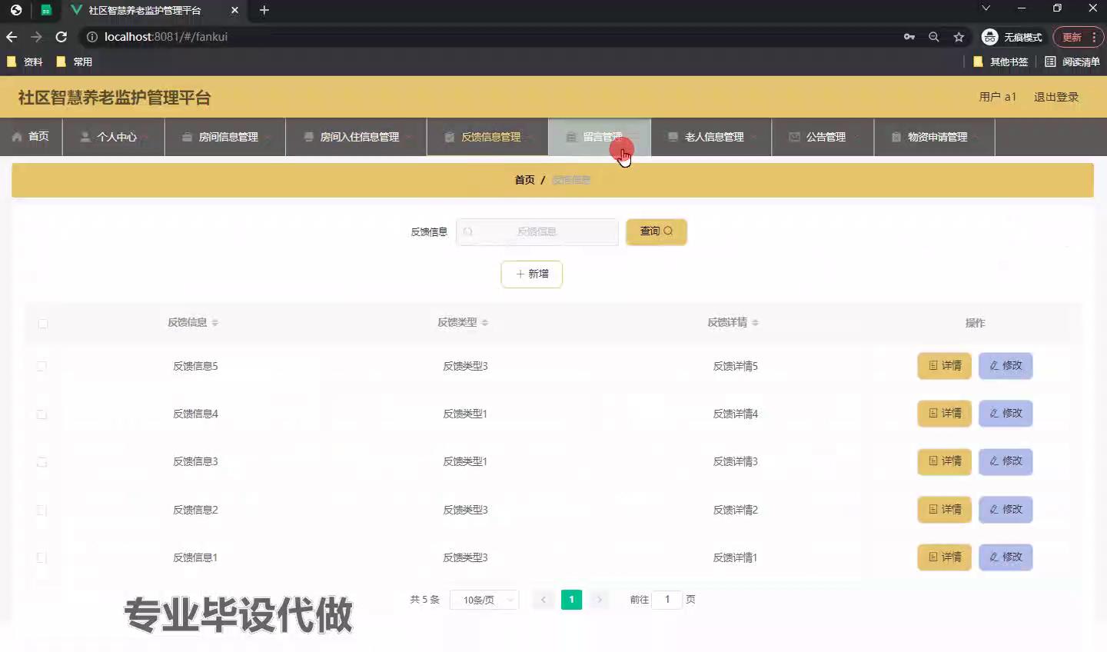Open the 10条/页 page size dropdown
Image resolution: width=1107 pixels, height=652 pixels.
(484, 600)
